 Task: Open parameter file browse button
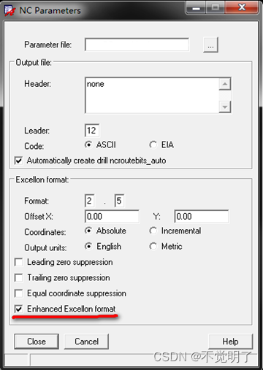point(210,45)
